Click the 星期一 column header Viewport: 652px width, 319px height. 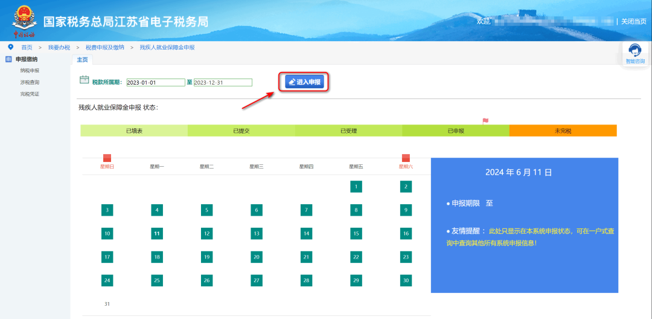coord(157,166)
